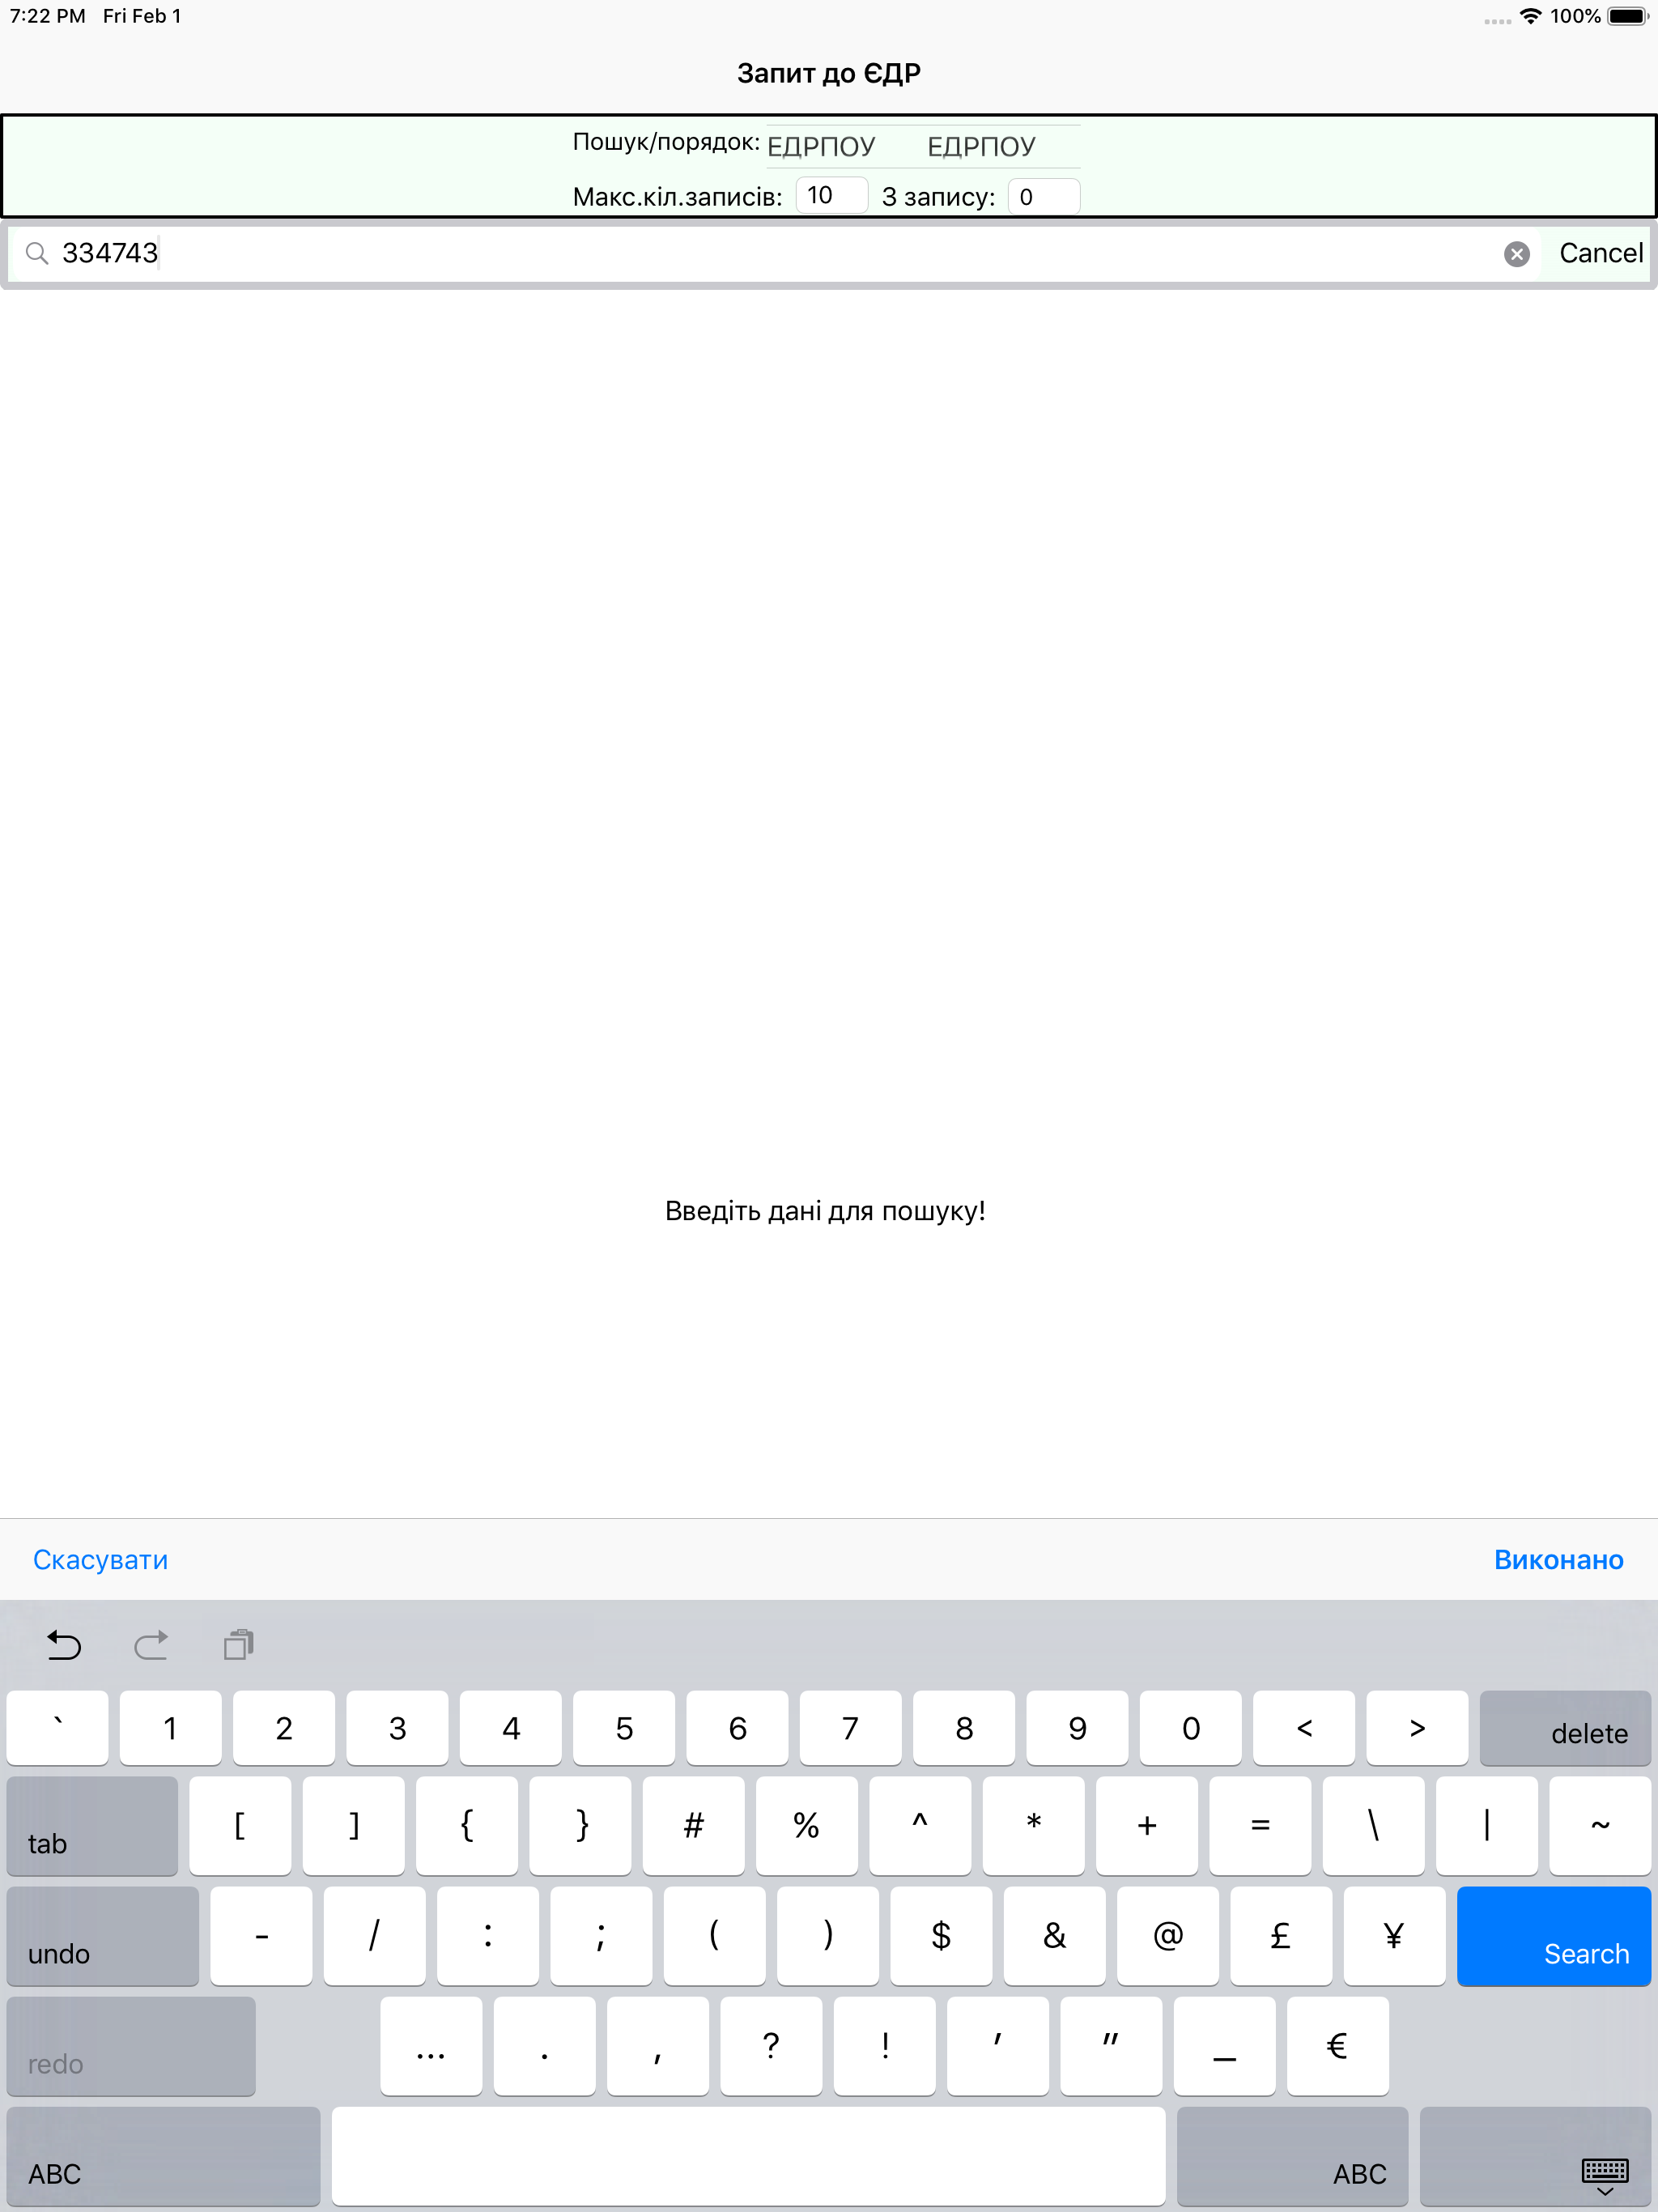Image resolution: width=1658 pixels, height=2212 pixels.
Task: Tap the 1 key
Action: coord(170,1728)
